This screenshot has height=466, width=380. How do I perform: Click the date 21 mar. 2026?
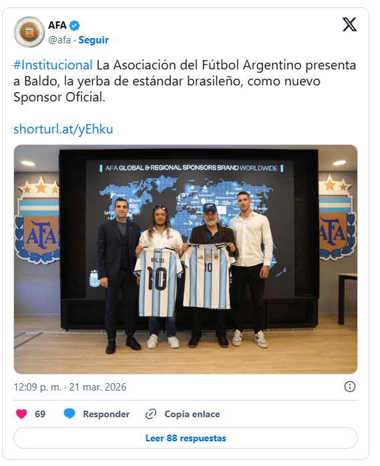click(x=98, y=387)
